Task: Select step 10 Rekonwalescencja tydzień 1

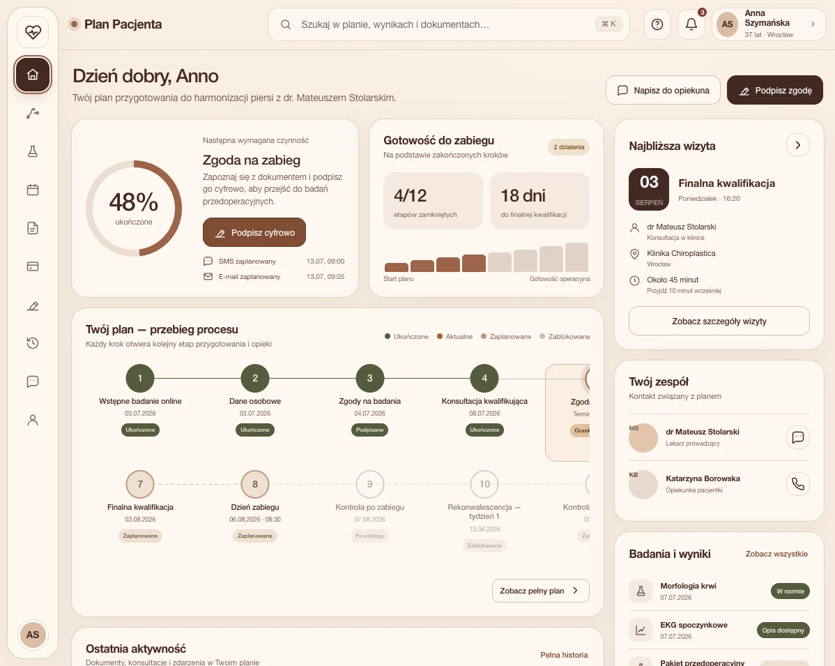Action: tap(484, 484)
